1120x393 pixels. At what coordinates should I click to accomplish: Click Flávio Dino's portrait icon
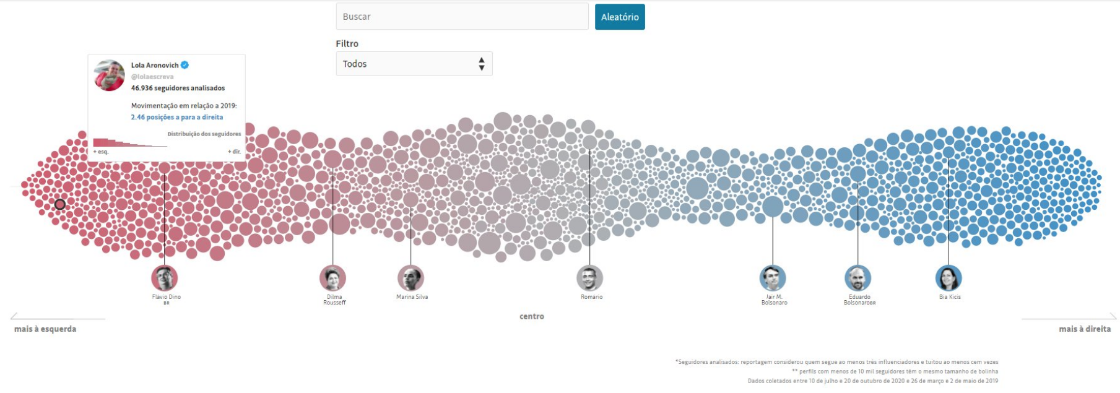coord(165,278)
